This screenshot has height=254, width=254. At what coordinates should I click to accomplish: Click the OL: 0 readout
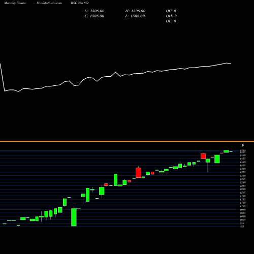click(171, 21)
